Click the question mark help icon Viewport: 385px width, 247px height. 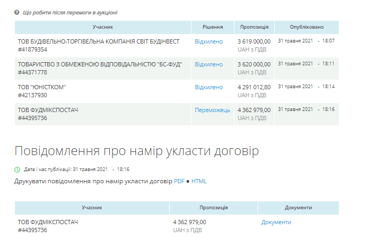[x=16, y=12]
